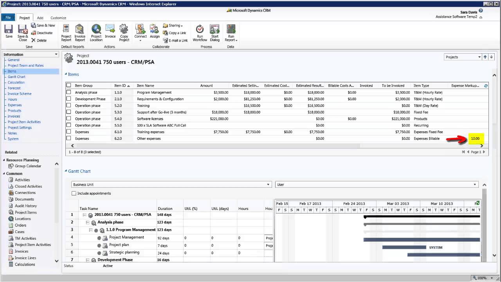Select the Project ribbon tab
This screenshot has width=501, height=282.
point(24,18)
